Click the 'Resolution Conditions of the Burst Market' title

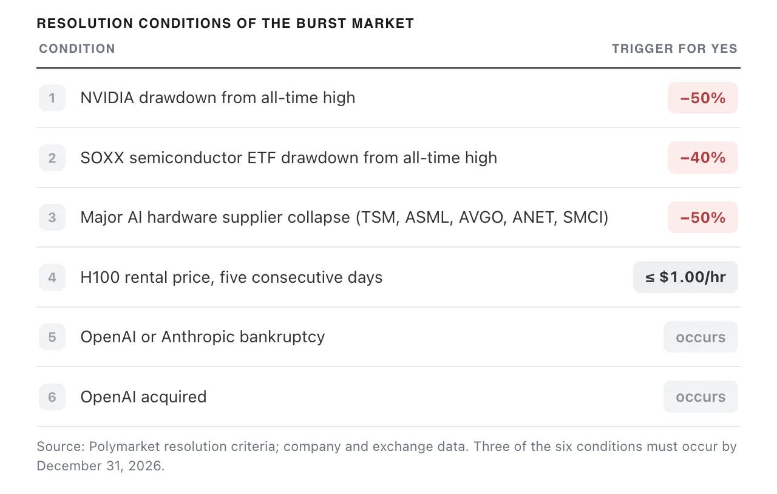225,24
